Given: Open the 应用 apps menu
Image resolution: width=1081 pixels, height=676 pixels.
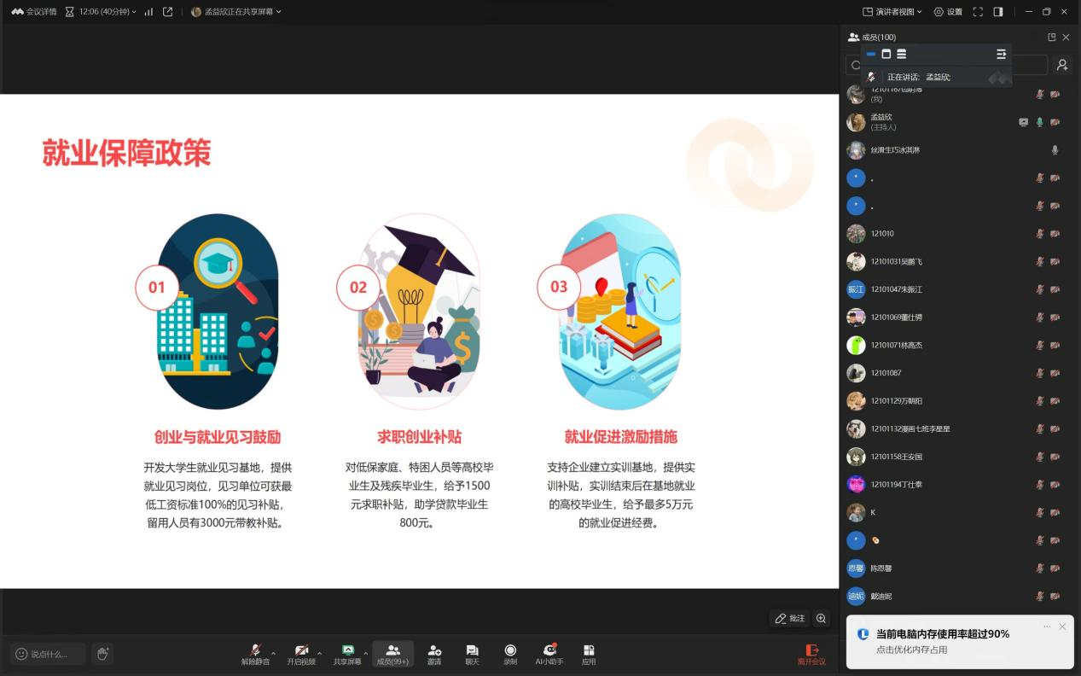Looking at the screenshot, I should click(589, 654).
